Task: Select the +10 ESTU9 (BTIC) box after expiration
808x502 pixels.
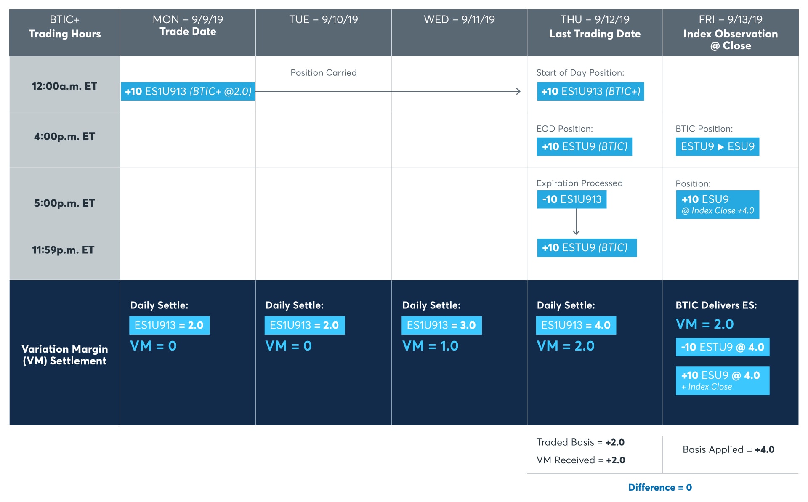Action: click(586, 247)
